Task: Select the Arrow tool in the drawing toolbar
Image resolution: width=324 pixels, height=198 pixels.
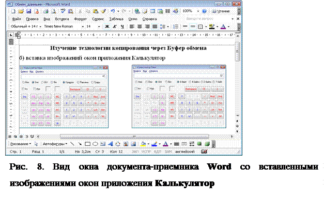Action: point(80,144)
